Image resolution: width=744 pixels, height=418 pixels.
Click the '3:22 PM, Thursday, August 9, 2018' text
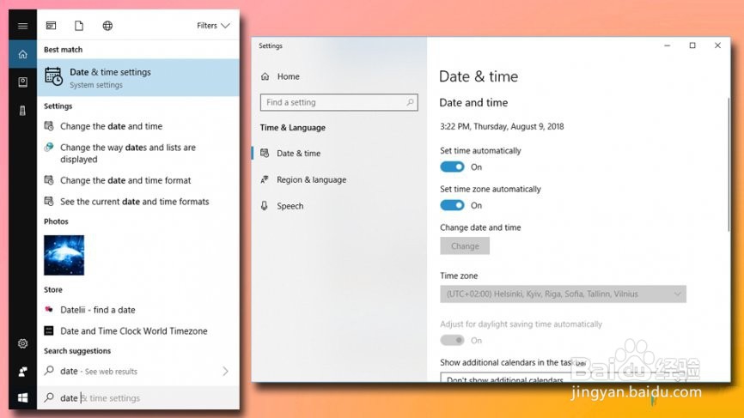pyautogui.click(x=502, y=126)
